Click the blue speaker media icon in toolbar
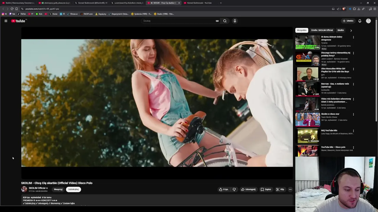This screenshot has width=378, height=212. [x=350, y=9]
